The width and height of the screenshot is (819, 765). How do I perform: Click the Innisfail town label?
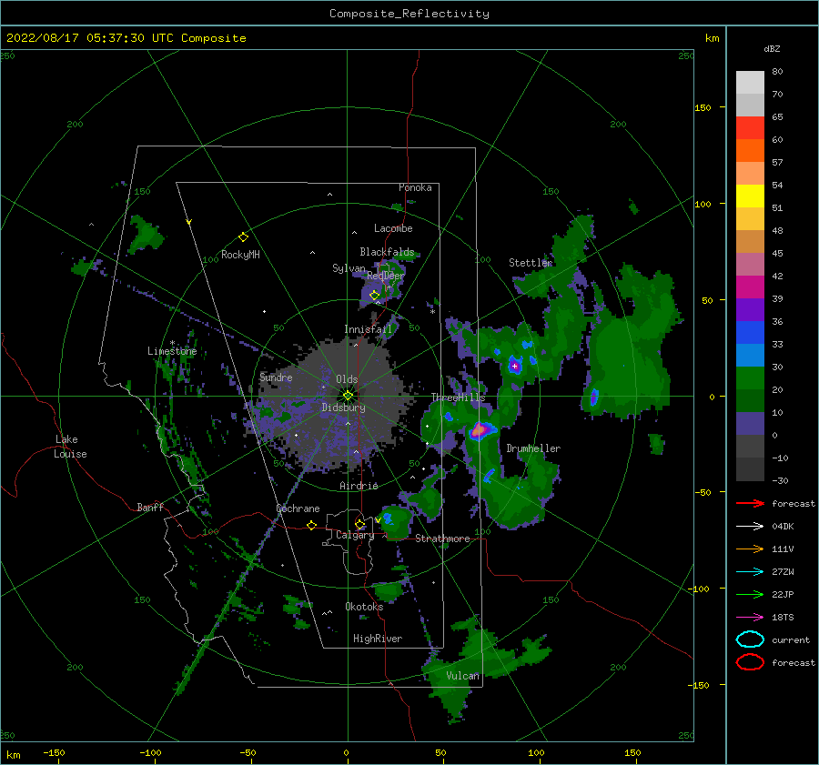click(x=368, y=329)
